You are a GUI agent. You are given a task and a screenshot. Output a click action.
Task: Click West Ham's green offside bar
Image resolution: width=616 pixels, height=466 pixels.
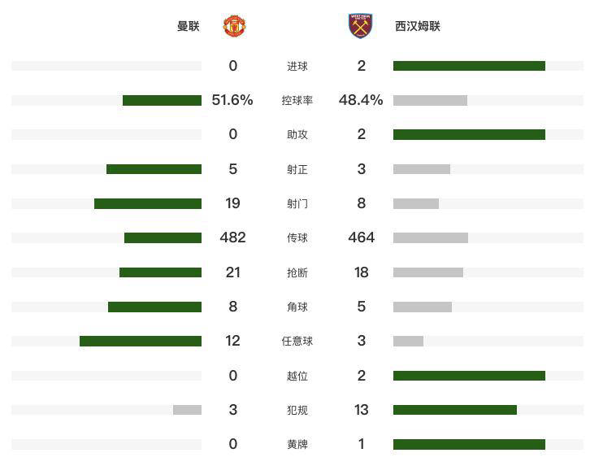pyautogui.click(x=469, y=376)
